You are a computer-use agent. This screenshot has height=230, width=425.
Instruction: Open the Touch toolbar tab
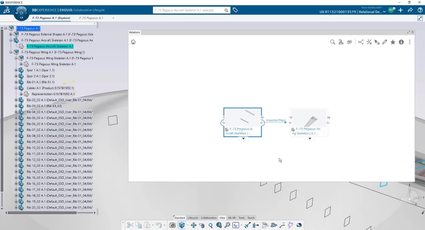(x=251, y=218)
